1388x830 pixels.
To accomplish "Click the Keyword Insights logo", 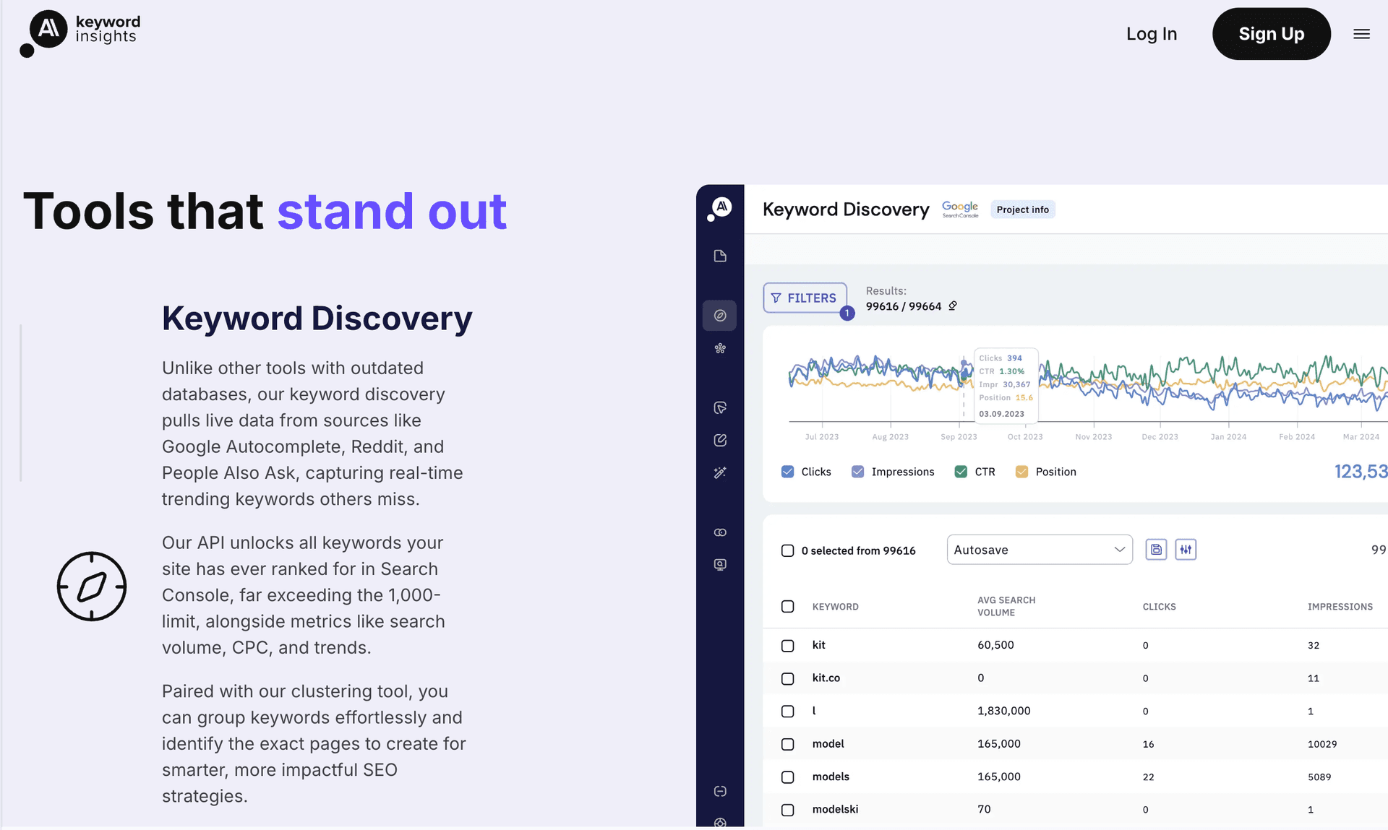I will (x=80, y=33).
